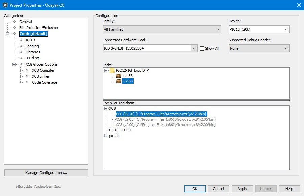This screenshot has width=304, height=196.
Task: Select XC8 (v2.05) compiler toolchain
Action: pos(166,119)
